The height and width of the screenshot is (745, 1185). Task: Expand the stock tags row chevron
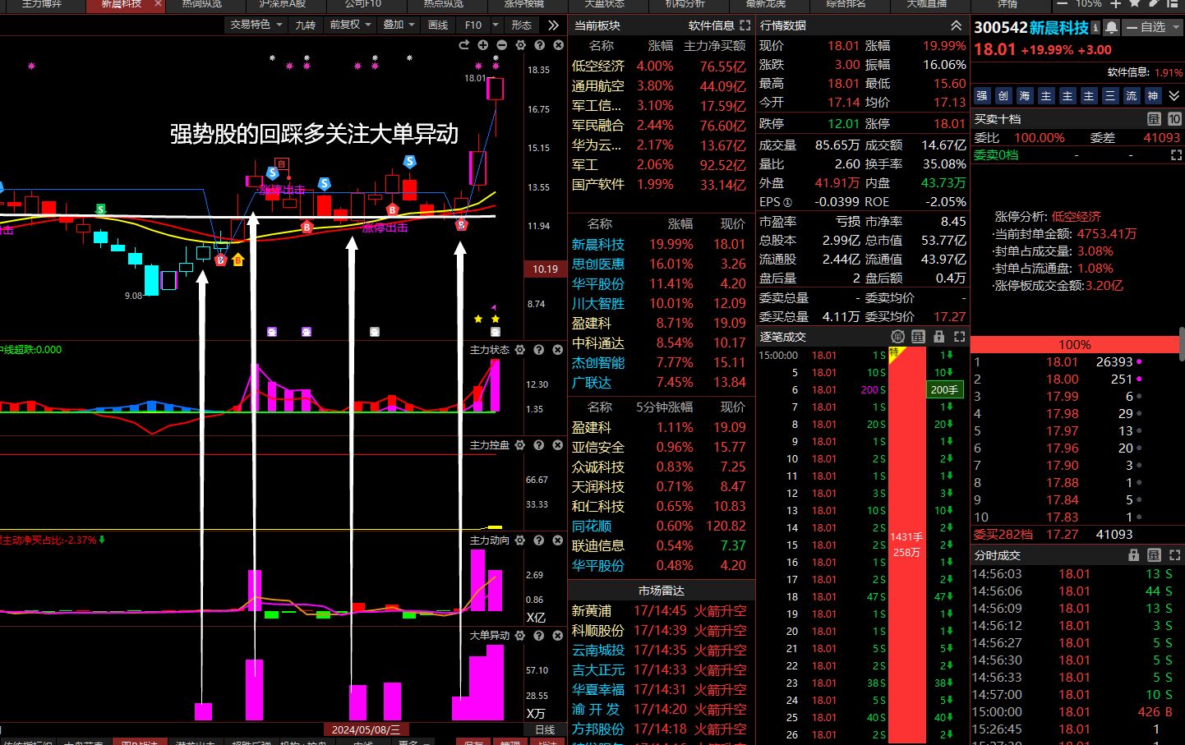pyautogui.click(x=1174, y=96)
